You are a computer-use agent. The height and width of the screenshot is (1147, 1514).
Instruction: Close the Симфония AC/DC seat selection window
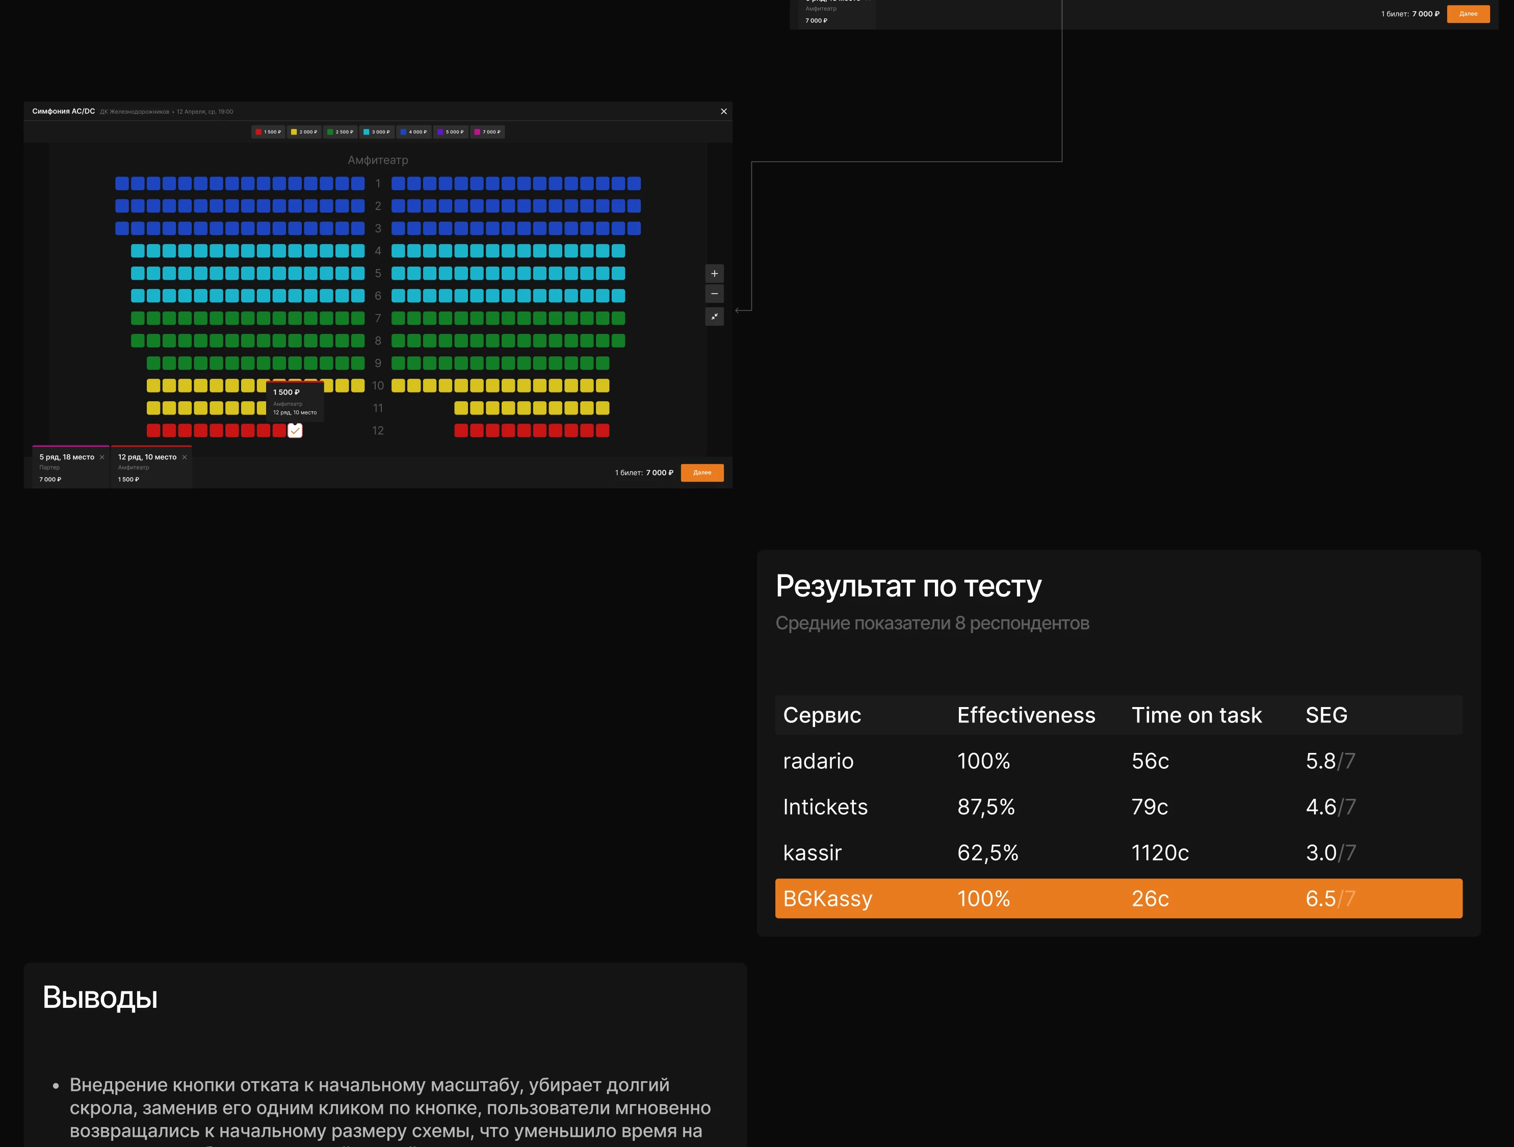pyautogui.click(x=723, y=112)
